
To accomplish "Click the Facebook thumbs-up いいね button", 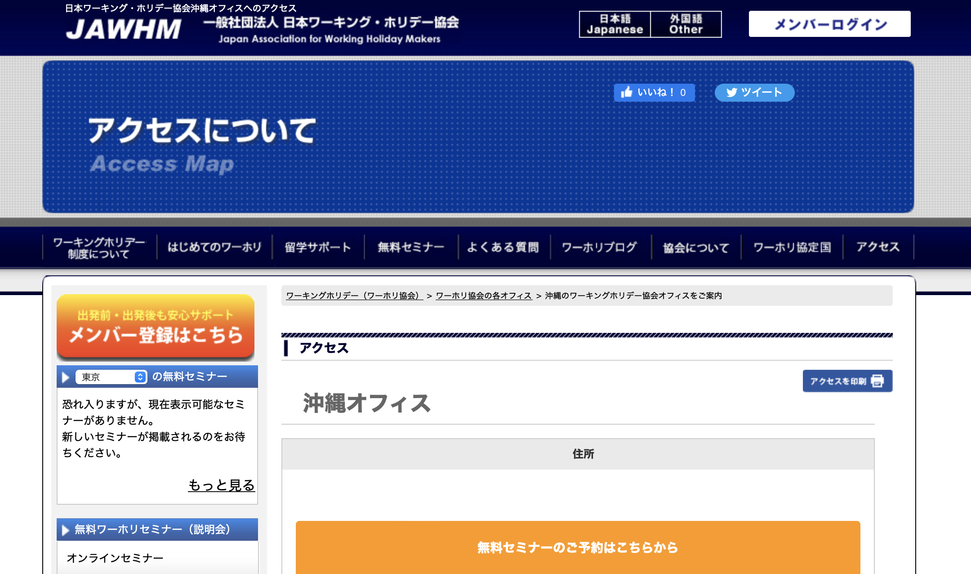I will [x=654, y=92].
